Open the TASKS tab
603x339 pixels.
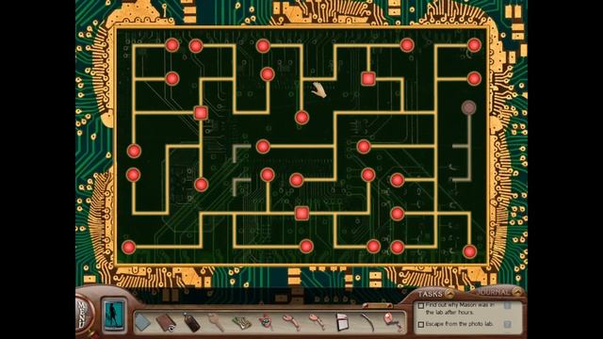(x=430, y=294)
